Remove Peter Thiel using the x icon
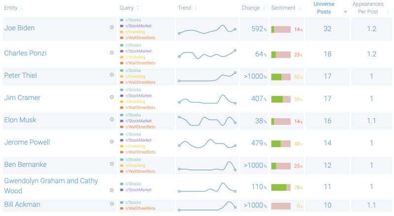 tap(112, 75)
